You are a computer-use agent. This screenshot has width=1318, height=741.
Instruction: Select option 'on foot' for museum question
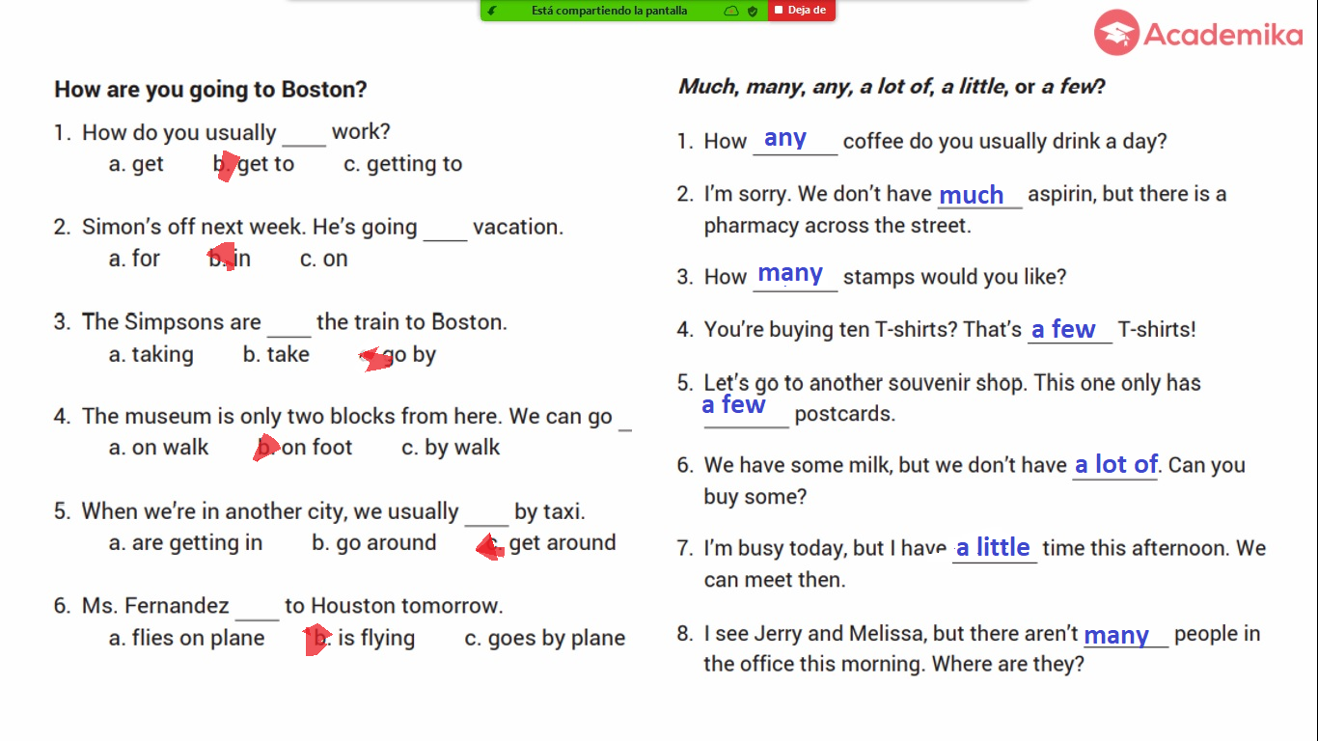click(x=317, y=448)
